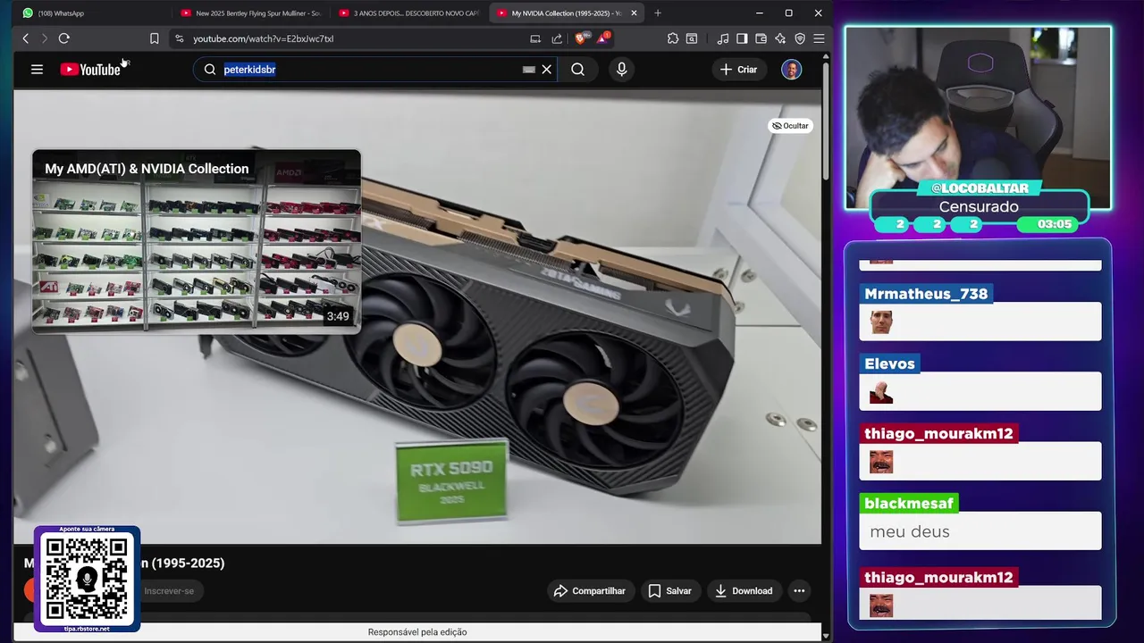Bookmark this page with bookmark icon
The height and width of the screenshot is (643, 1144).
[154, 38]
